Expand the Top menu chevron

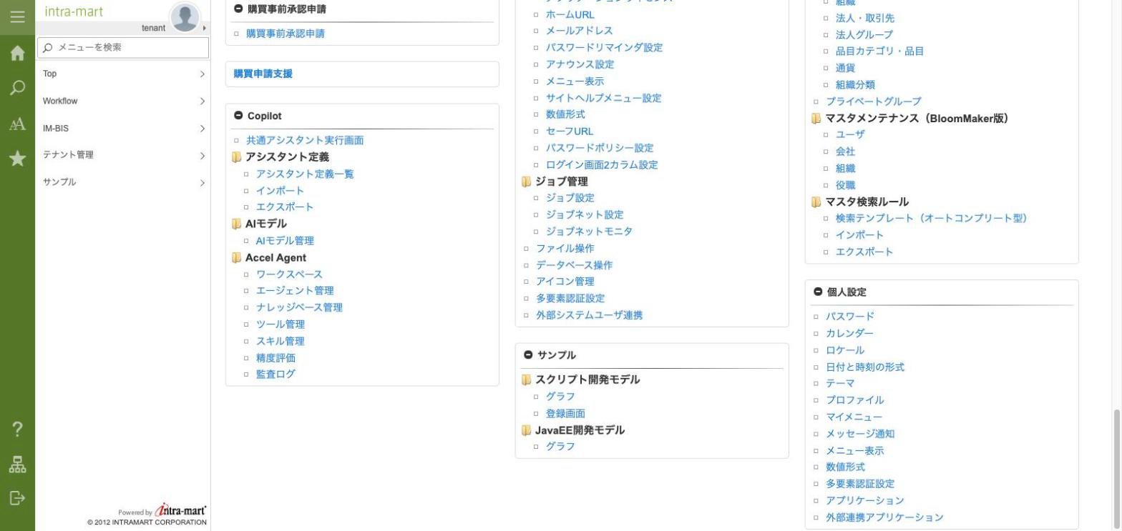coord(203,74)
